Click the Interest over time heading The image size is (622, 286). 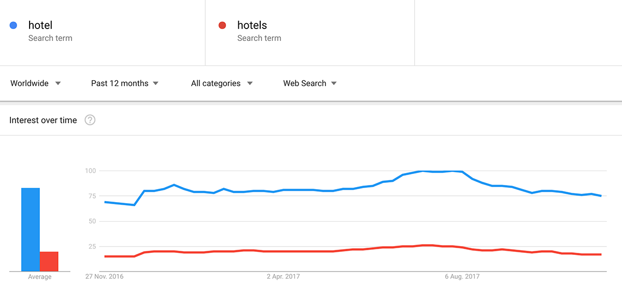(43, 120)
